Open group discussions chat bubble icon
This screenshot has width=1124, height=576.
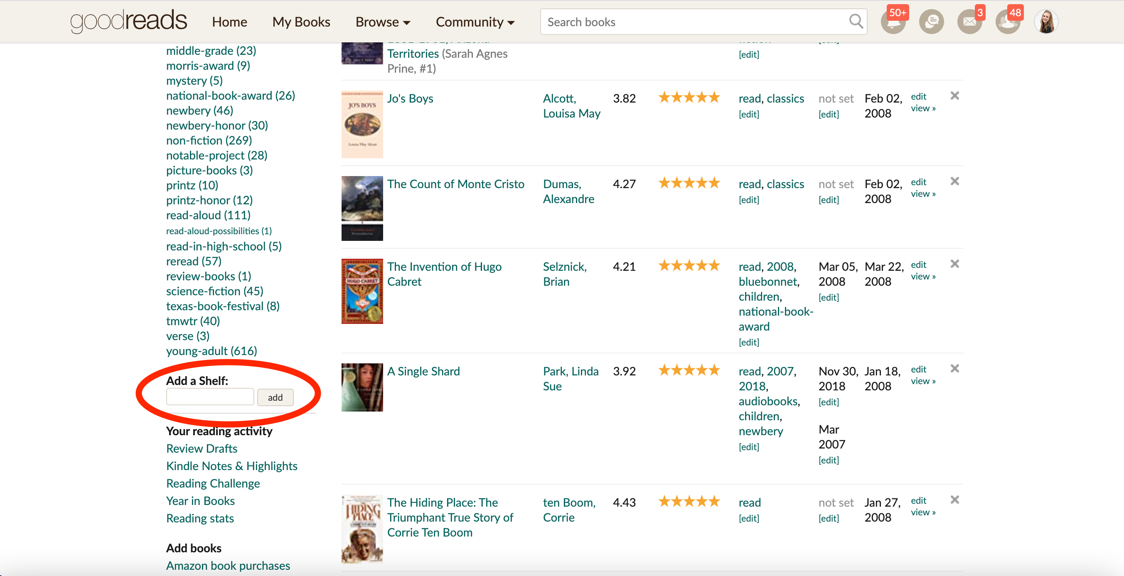coord(932,21)
